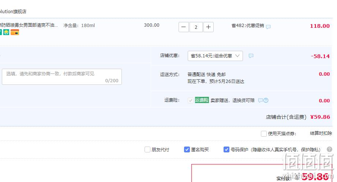Click the green shield service icon below product title
Screen dimensions: 337x182
(x=6, y=33)
